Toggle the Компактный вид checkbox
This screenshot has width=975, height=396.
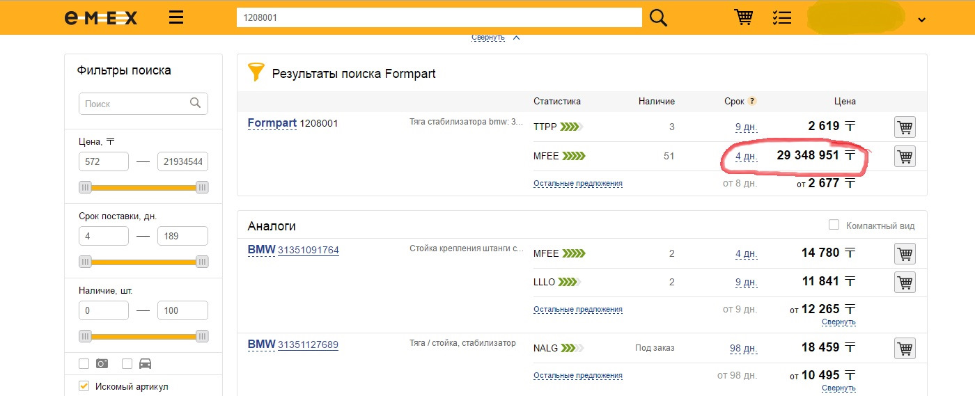pos(834,225)
